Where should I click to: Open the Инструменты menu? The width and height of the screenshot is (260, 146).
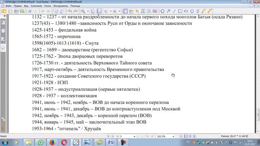tap(61, 6)
